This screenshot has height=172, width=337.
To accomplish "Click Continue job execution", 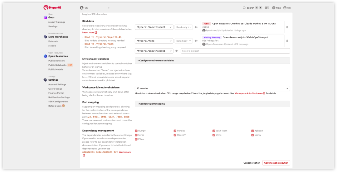I will [276, 163].
